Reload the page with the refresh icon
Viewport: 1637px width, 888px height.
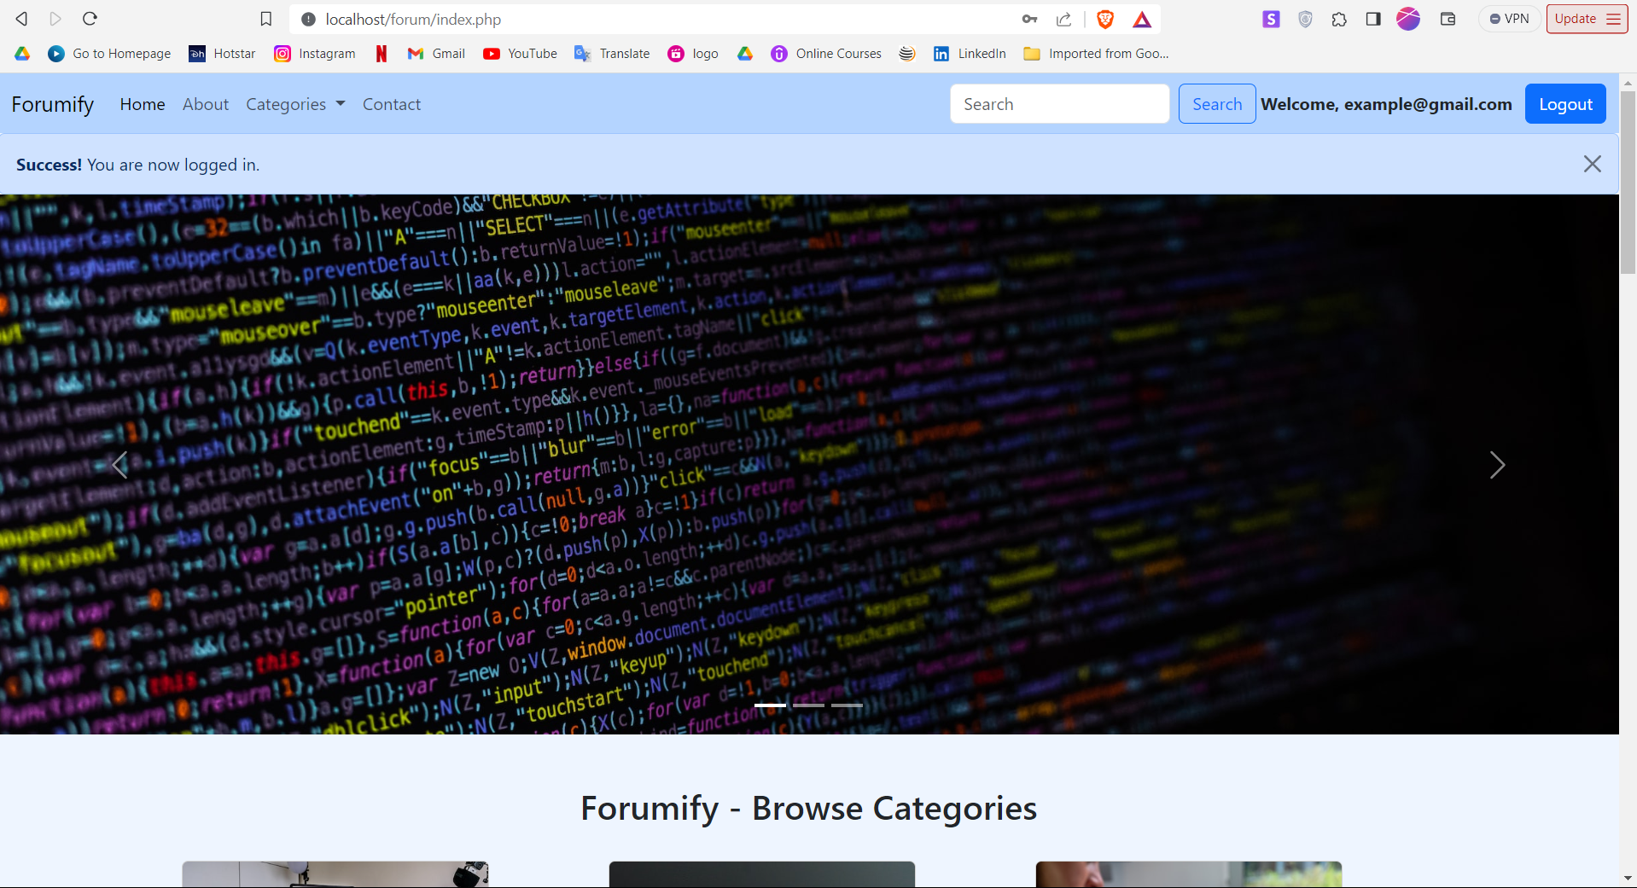click(90, 19)
